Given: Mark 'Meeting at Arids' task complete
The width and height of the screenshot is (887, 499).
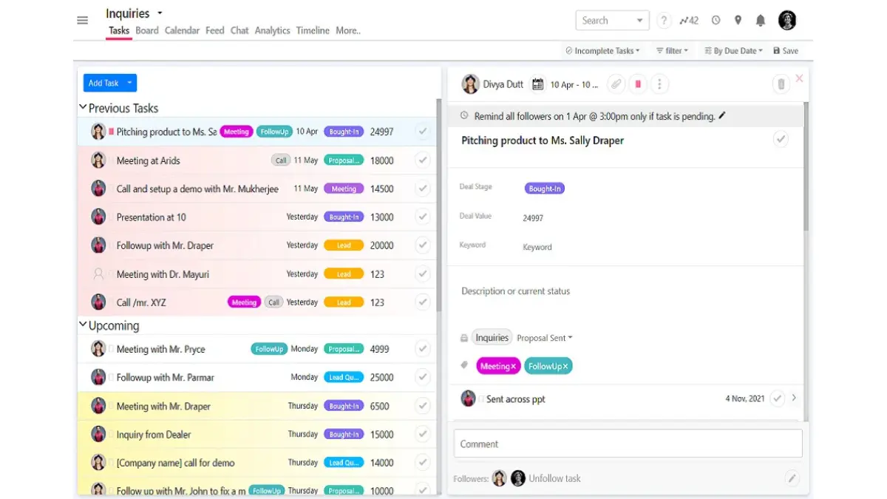Looking at the screenshot, I should pos(422,160).
